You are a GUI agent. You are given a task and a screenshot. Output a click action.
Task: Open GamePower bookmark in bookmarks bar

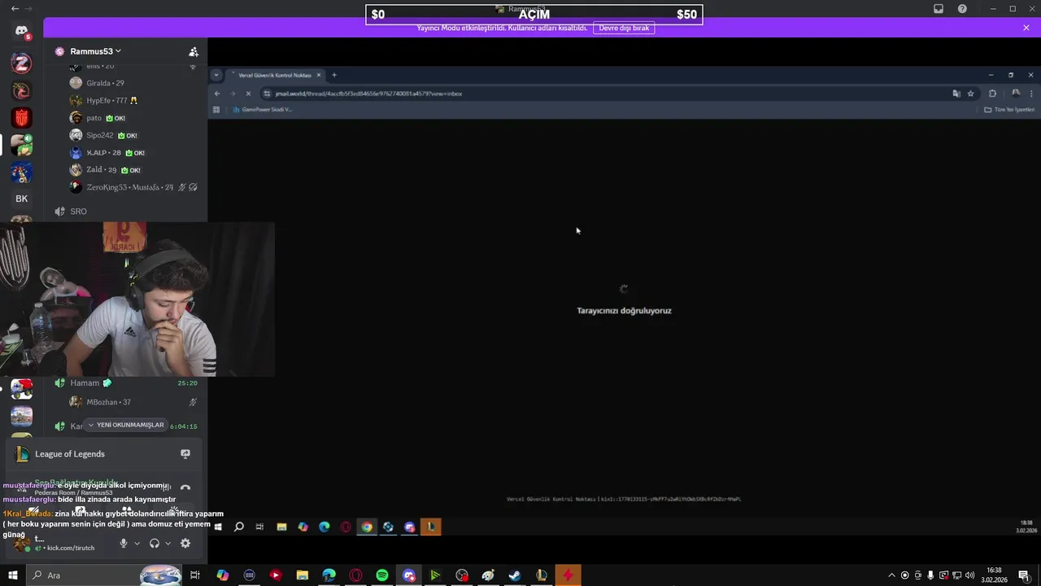(x=262, y=109)
